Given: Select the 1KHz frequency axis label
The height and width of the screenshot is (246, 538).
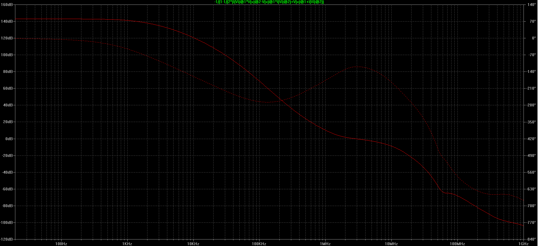Looking at the screenshot, I should click(x=127, y=244).
